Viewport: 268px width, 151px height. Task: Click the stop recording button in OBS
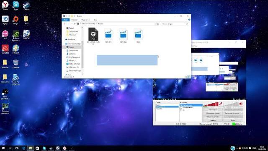pyautogui.click(x=232, y=113)
